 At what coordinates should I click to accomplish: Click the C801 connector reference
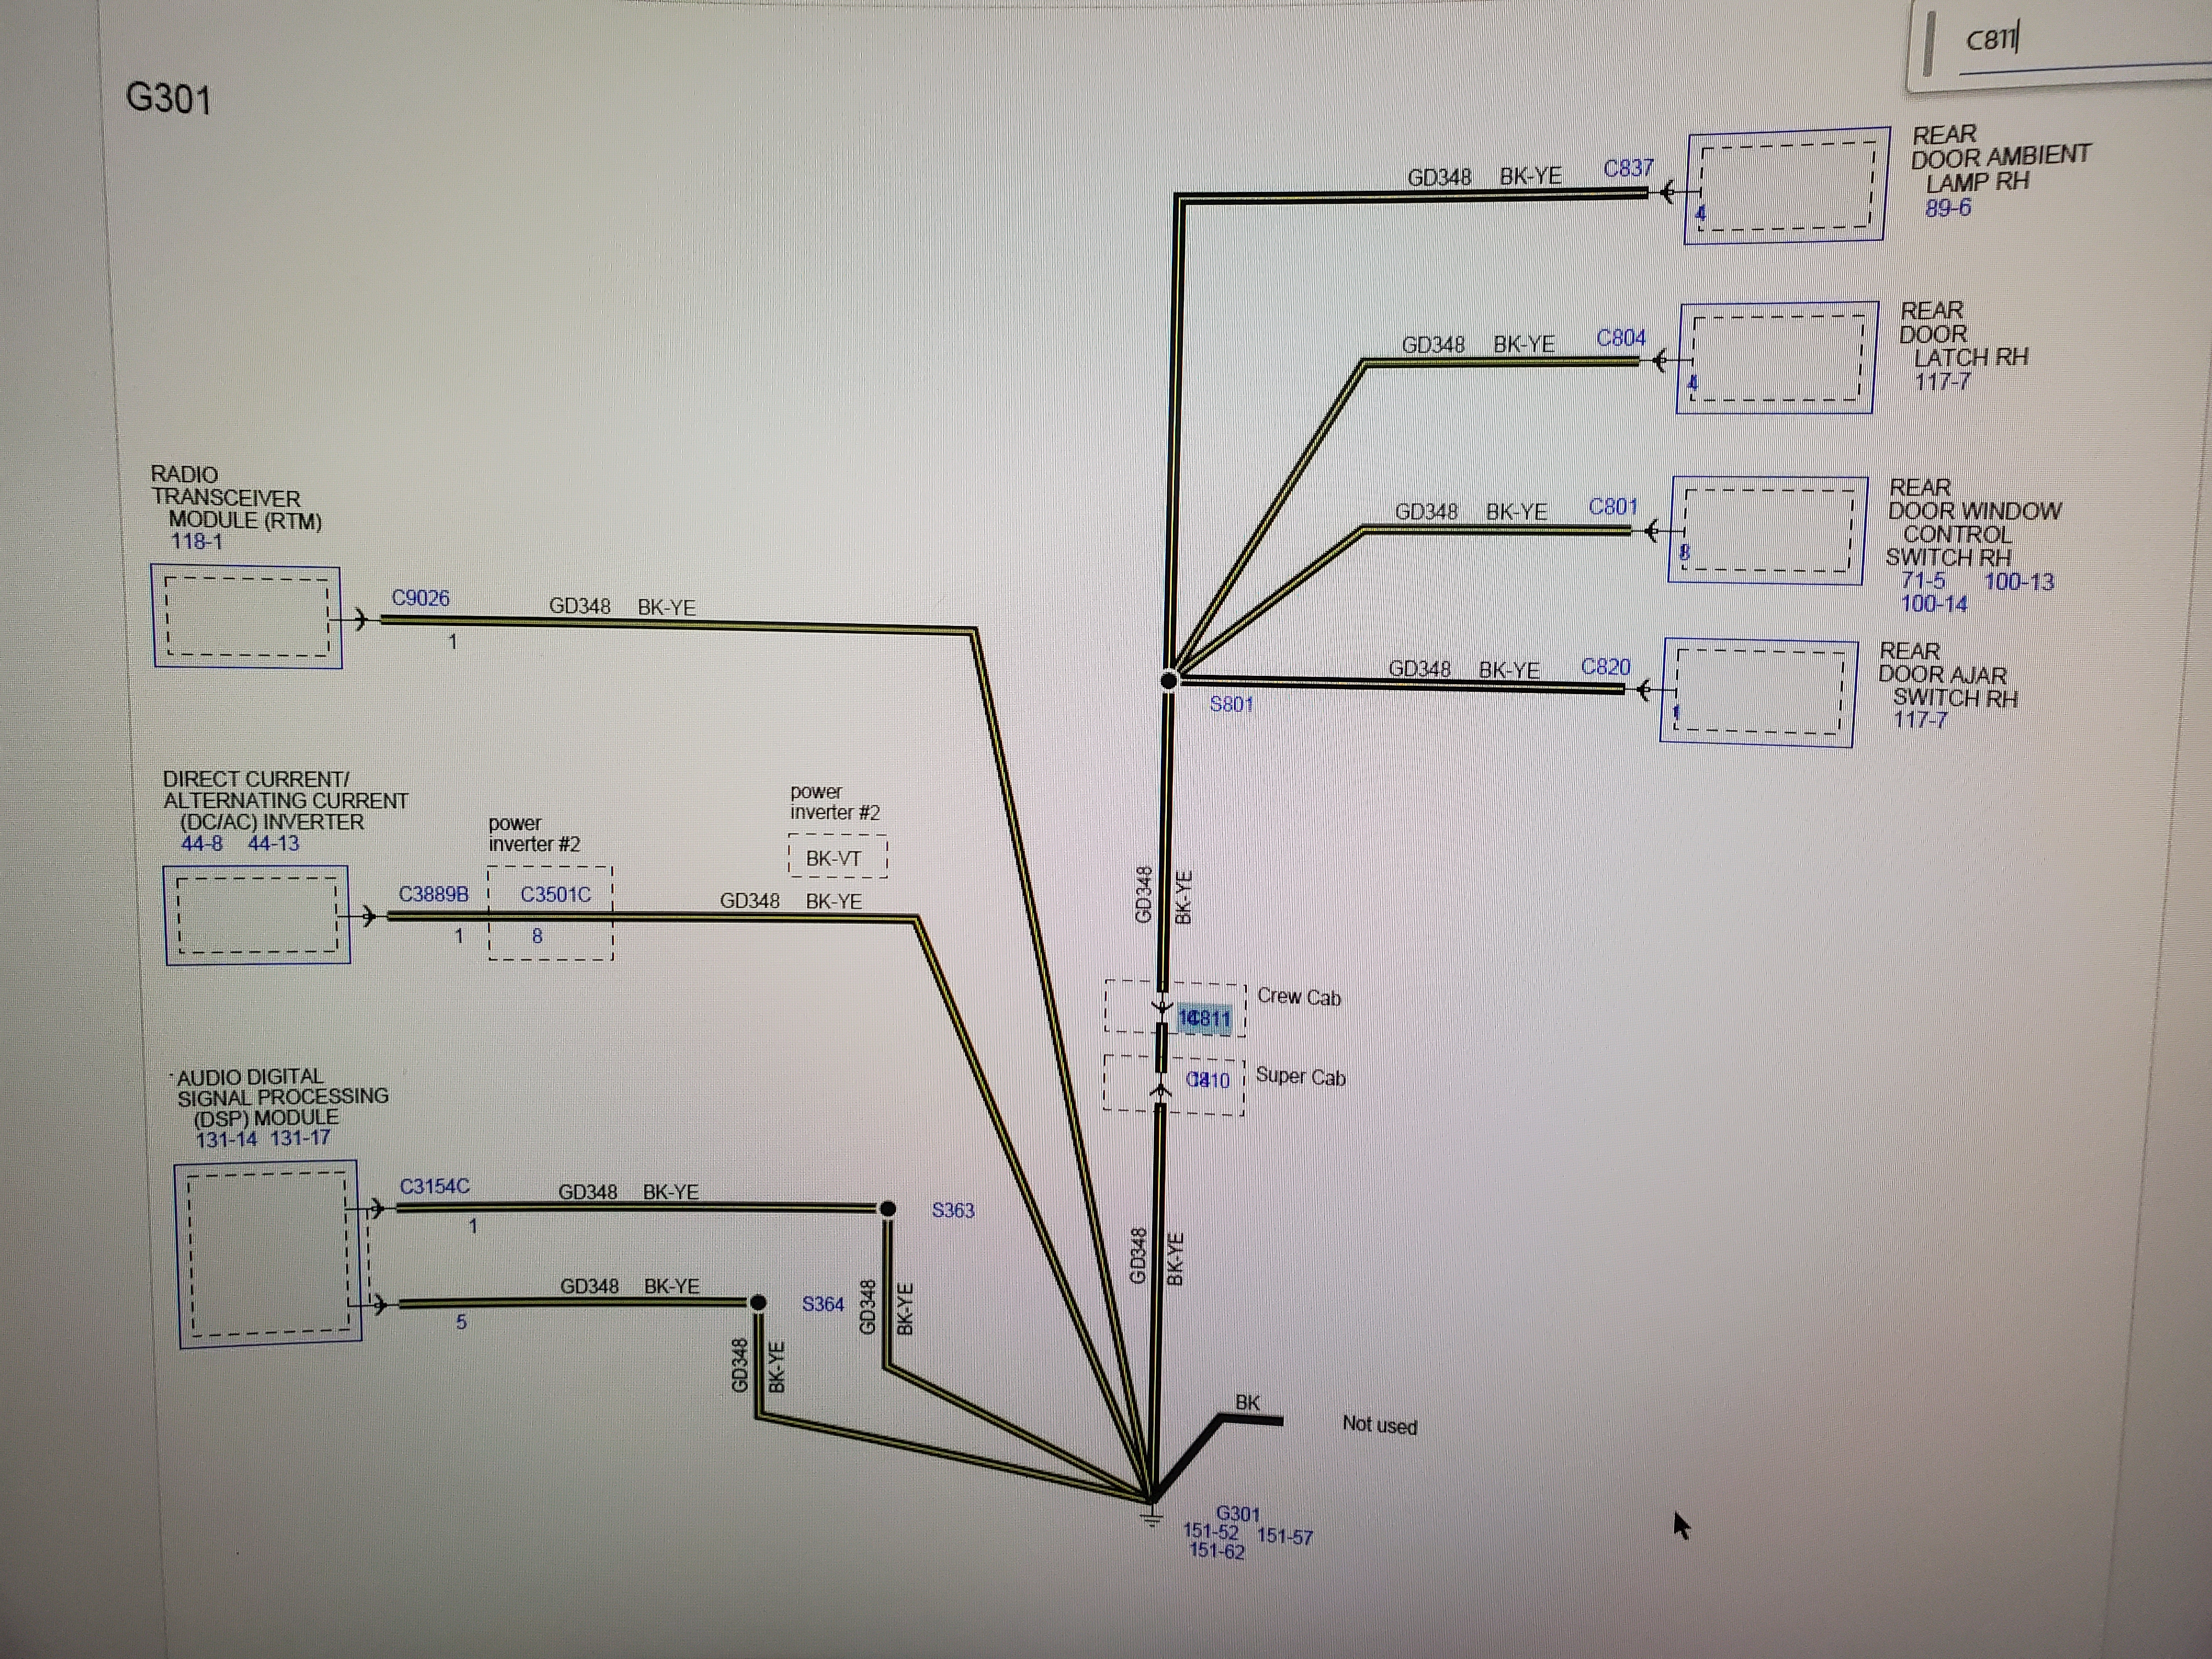pyautogui.click(x=1613, y=507)
